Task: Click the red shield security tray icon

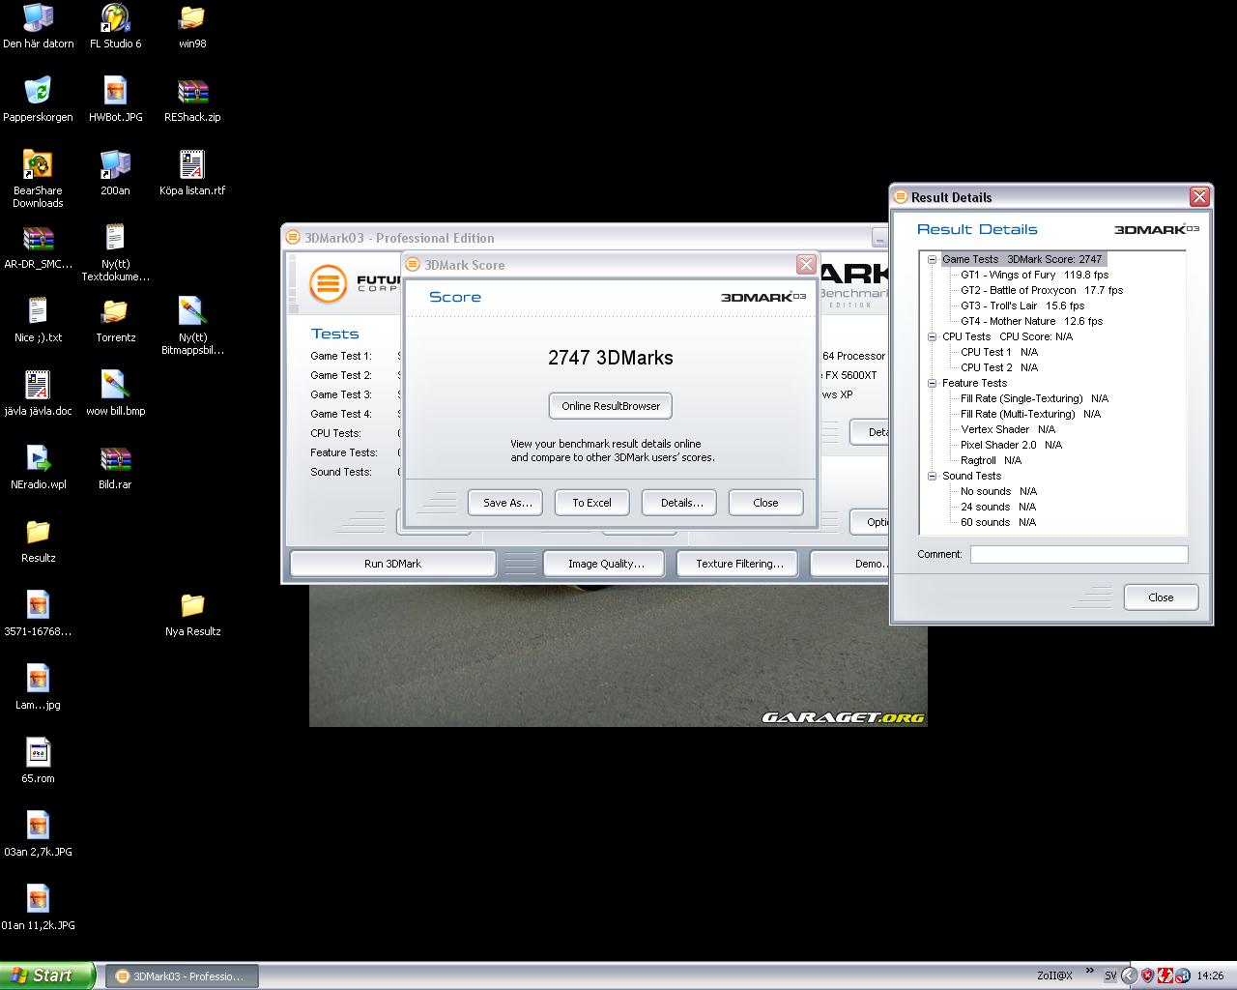Action: click(1147, 976)
